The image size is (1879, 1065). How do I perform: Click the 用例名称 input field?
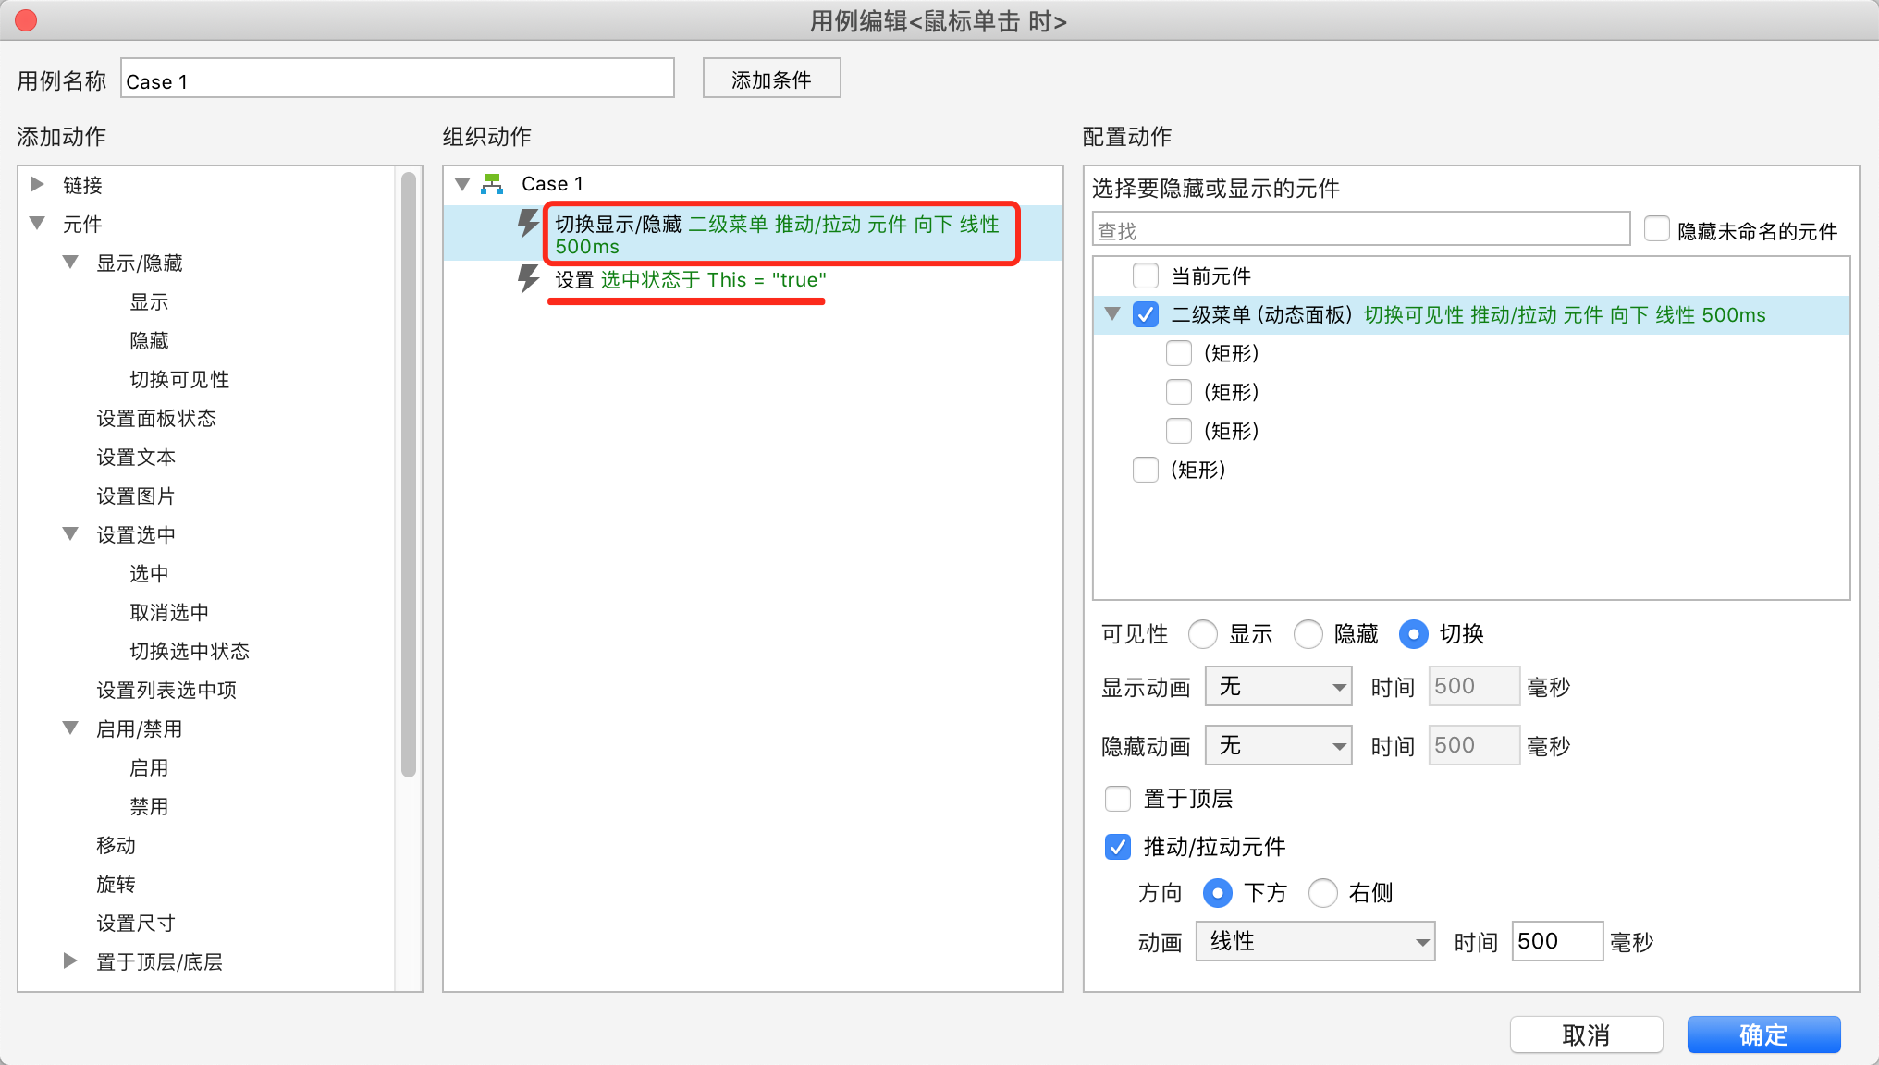[x=397, y=79]
